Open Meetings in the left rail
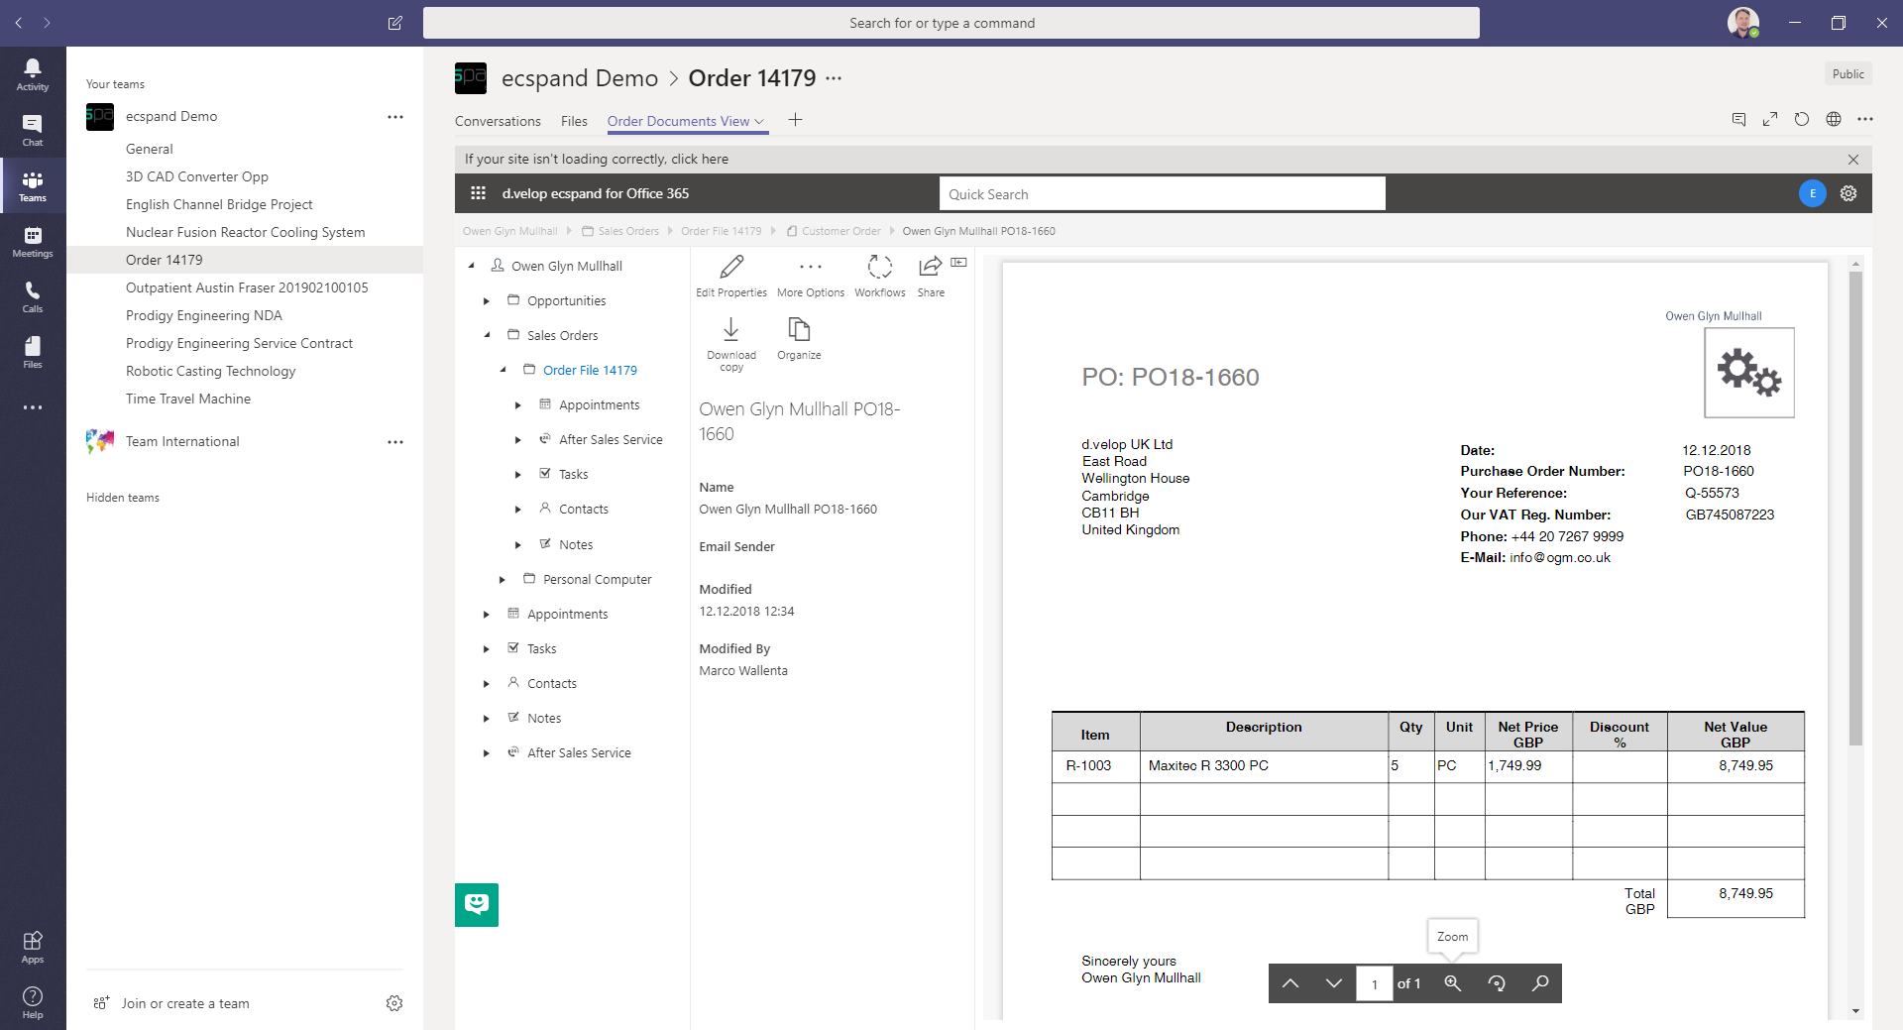 (33, 241)
